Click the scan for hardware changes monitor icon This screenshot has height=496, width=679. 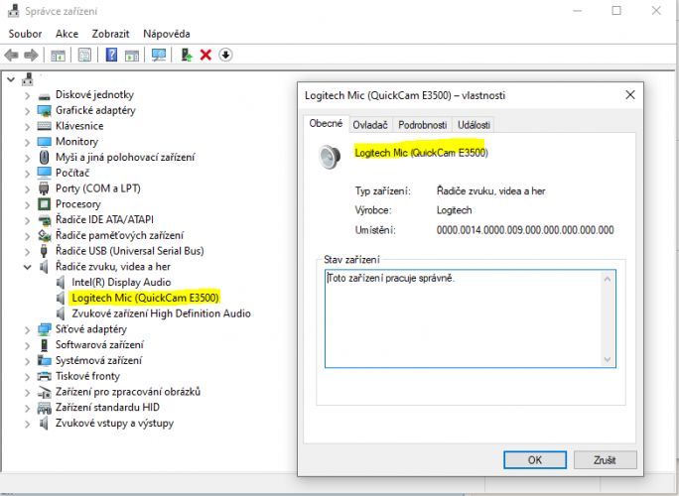pyautogui.click(x=159, y=55)
